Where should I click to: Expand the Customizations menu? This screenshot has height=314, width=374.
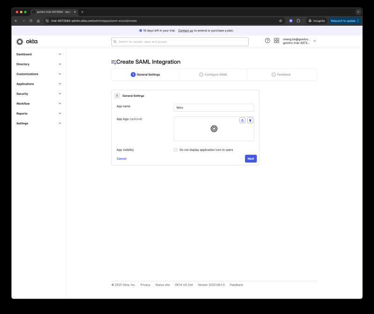tap(39, 74)
